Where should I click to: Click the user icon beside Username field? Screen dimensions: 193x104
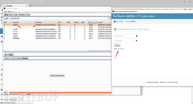point(136,36)
